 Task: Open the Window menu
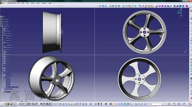(x=44, y=3)
